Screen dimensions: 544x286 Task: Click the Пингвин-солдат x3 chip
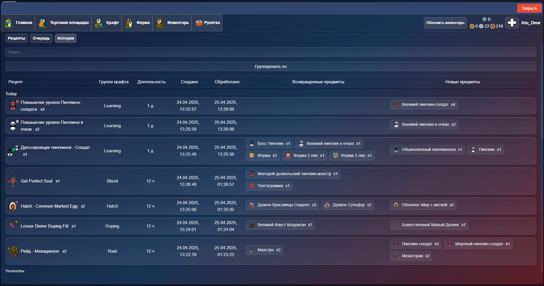(x=416, y=244)
